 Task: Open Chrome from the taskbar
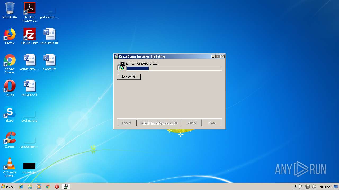click(48, 187)
